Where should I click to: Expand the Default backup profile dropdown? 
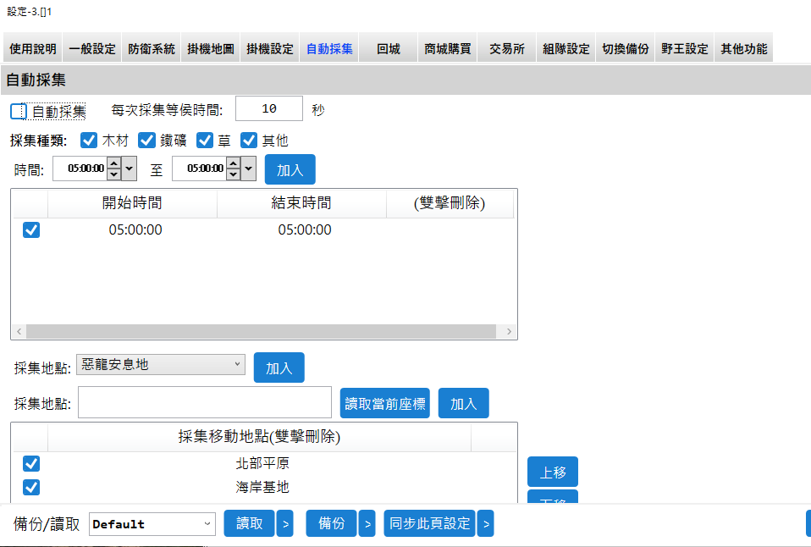coord(152,524)
